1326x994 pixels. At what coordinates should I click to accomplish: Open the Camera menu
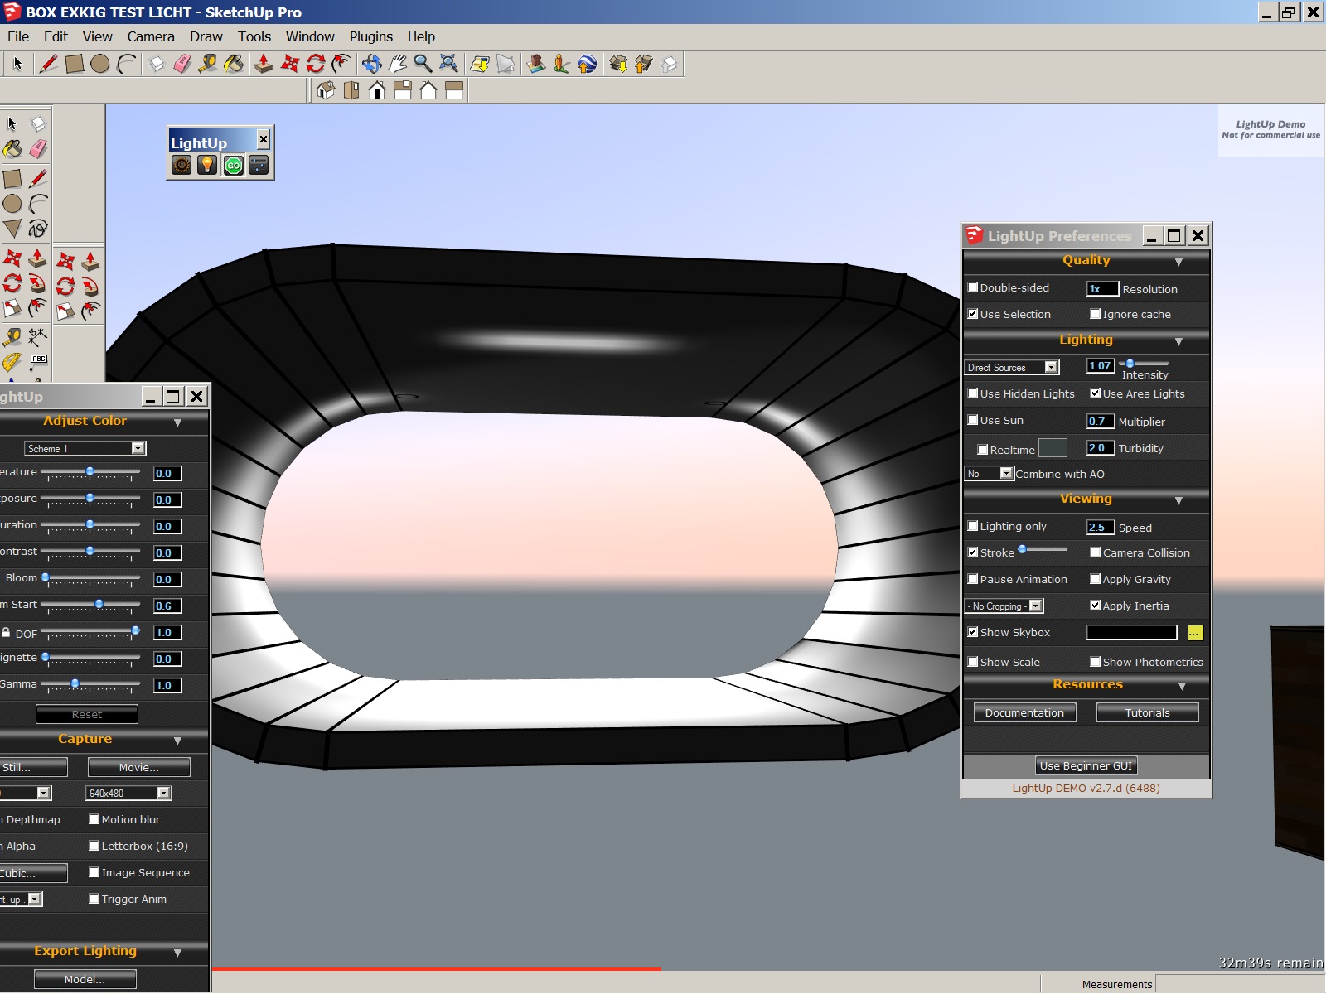coord(151,36)
